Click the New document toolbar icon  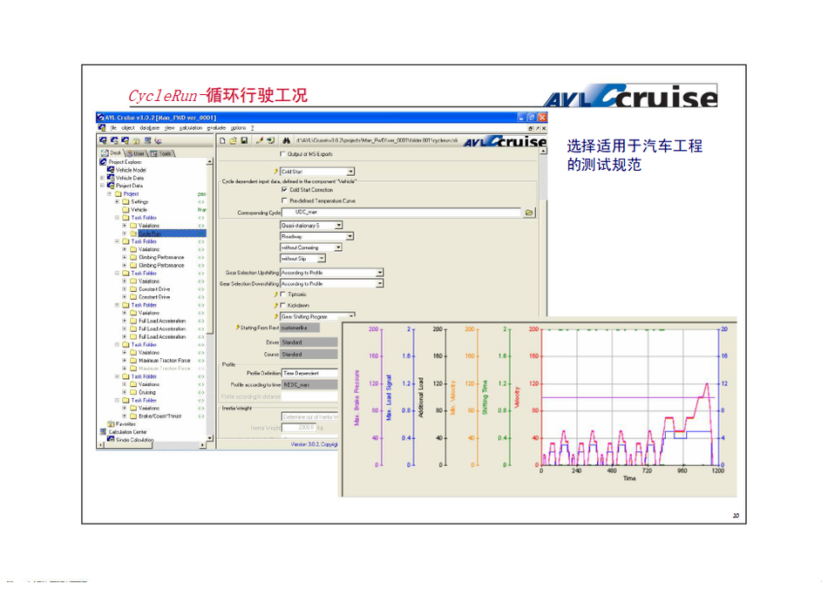tap(222, 140)
